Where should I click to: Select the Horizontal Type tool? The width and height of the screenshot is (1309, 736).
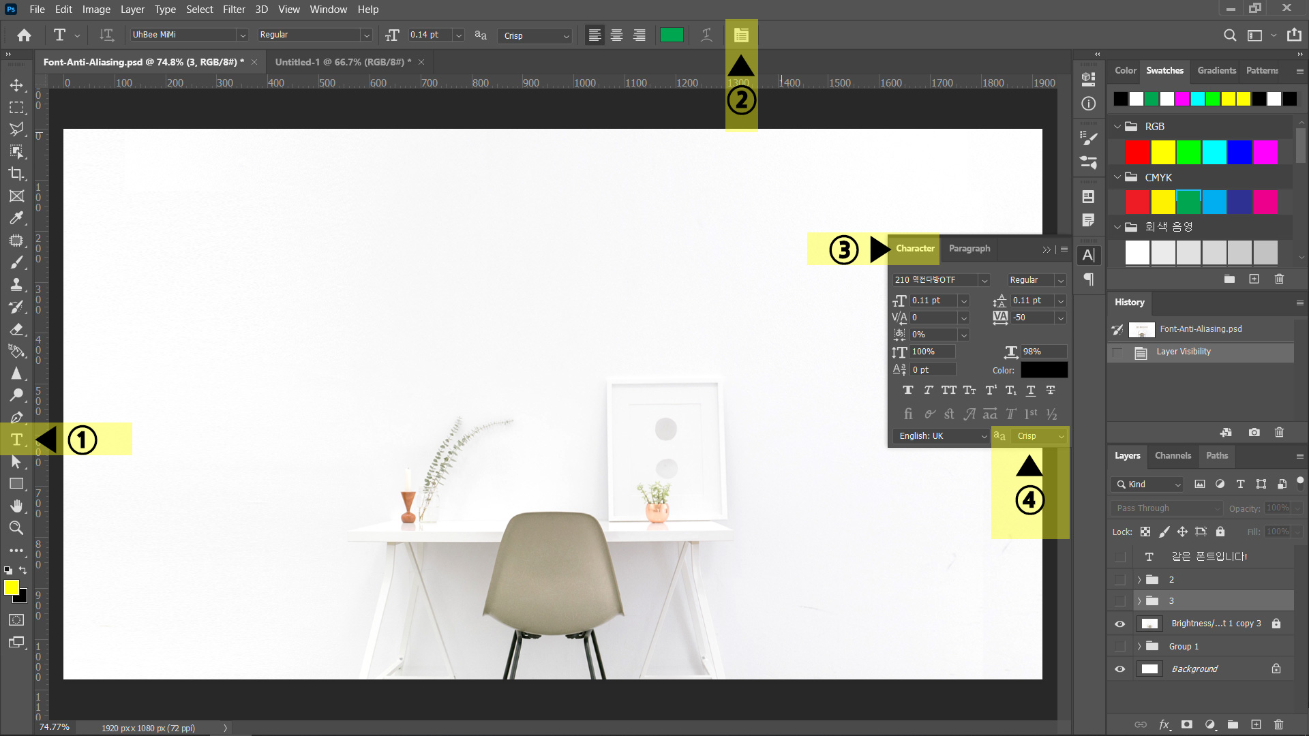point(16,440)
